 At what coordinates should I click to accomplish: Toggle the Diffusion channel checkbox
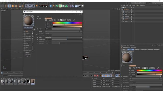(x=32, y=33)
